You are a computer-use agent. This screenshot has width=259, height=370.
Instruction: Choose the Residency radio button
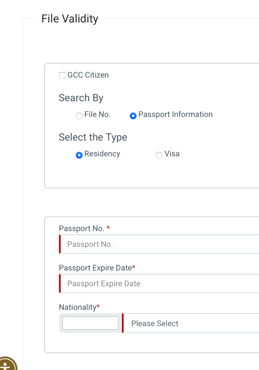click(79, 155)
